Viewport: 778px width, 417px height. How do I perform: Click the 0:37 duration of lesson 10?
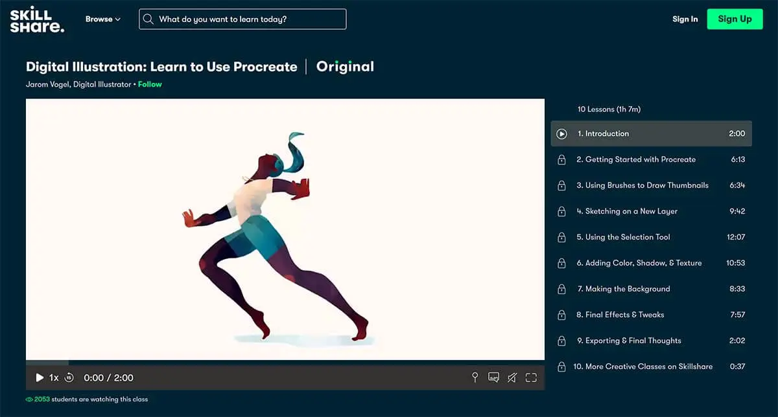737,366
